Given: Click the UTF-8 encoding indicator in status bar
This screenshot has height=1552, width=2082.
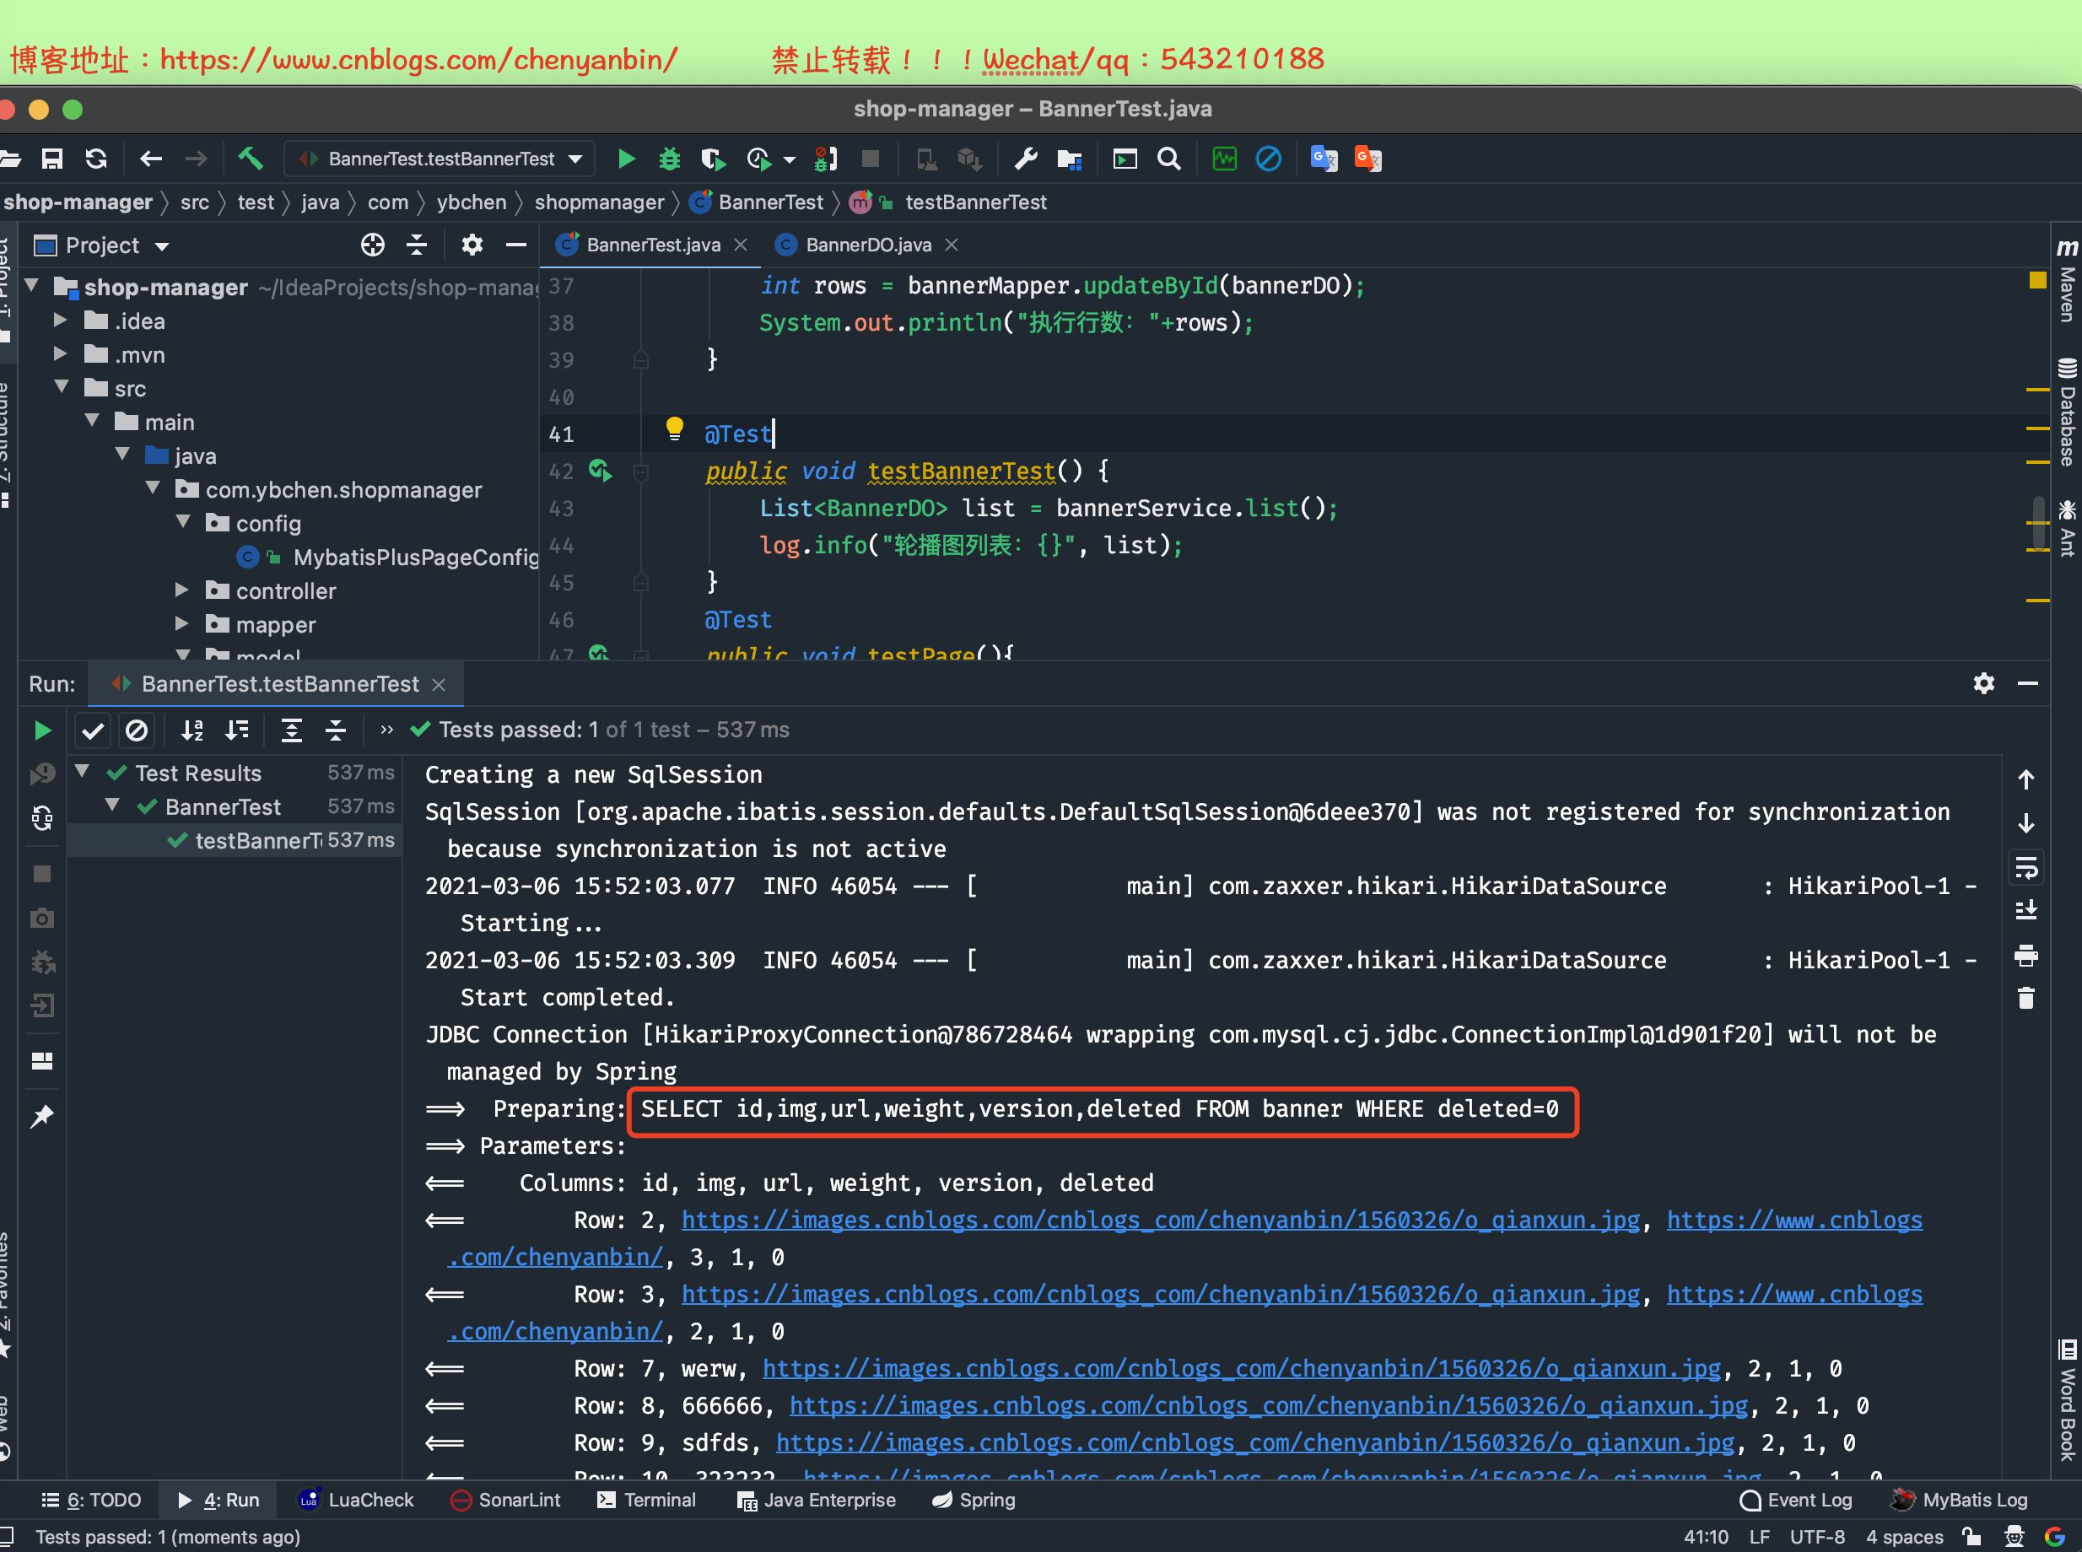Looking at the screenshot, I should coord(1818,1536).
